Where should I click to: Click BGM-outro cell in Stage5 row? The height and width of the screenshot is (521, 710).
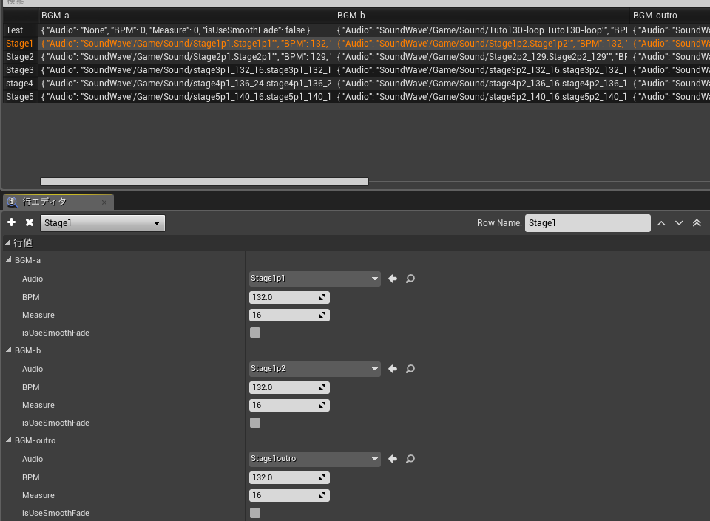[671, 96]
